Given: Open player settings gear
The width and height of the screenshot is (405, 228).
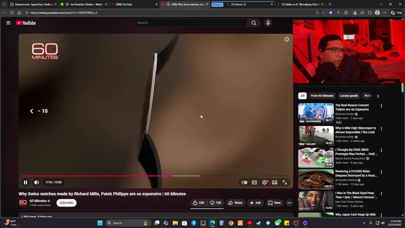Looking at the screenshot, I should pos(265,182).
